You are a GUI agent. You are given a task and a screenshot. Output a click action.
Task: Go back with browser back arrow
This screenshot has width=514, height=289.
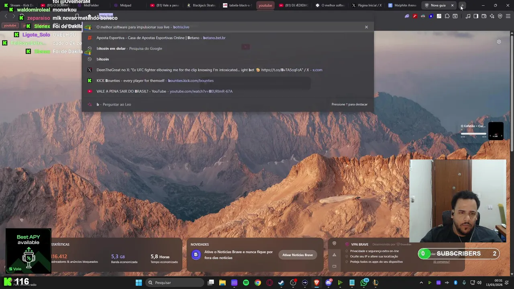pyautogui.click(x=6, y=16)
